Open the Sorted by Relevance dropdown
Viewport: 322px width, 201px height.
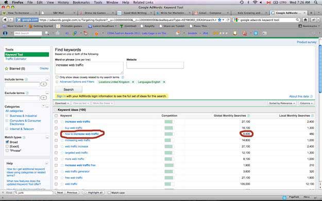tap(282, 103)
